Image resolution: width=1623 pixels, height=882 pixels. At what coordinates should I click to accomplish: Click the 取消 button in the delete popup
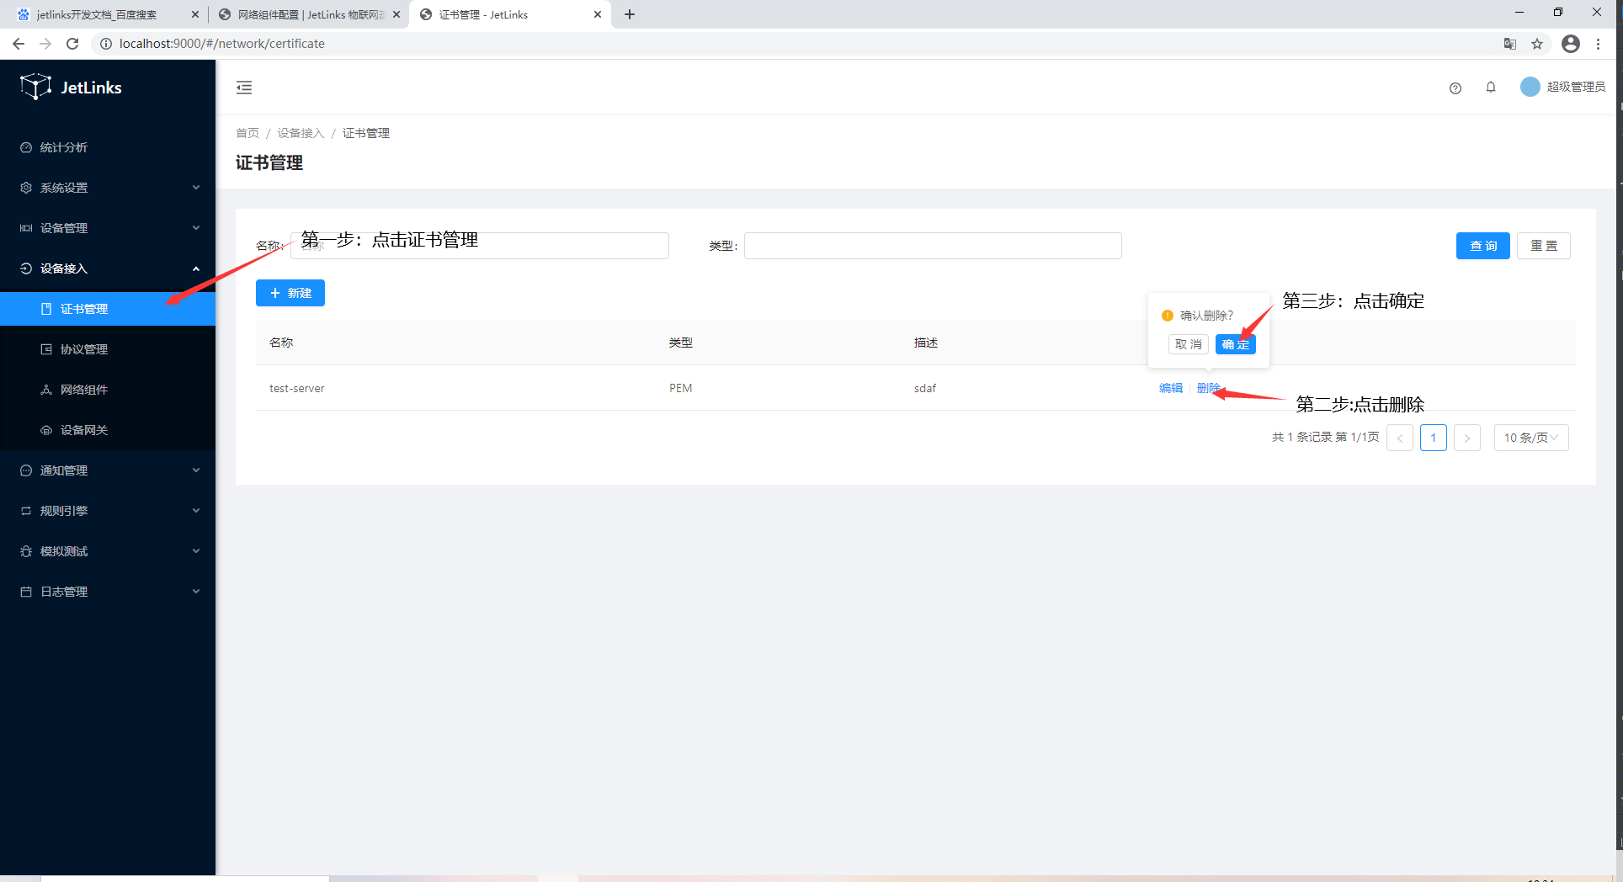pos(1188,344)
